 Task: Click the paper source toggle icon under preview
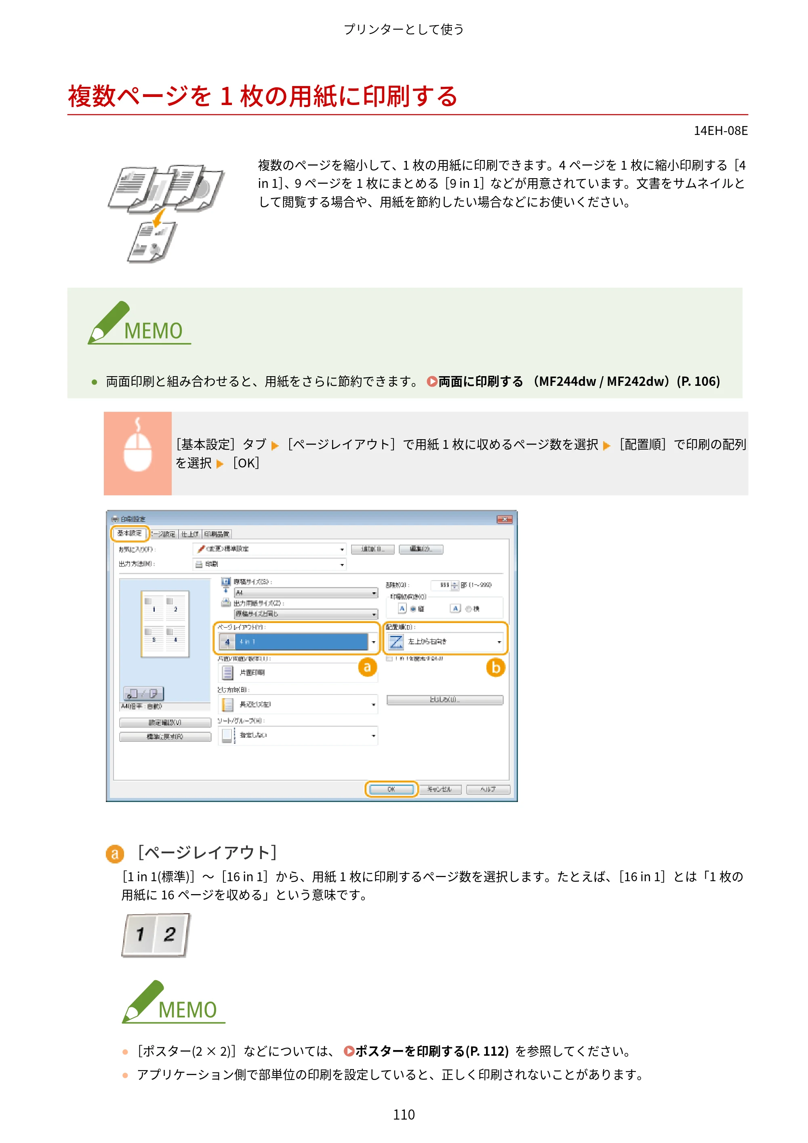pyautogui.click(x=143, y=693)
